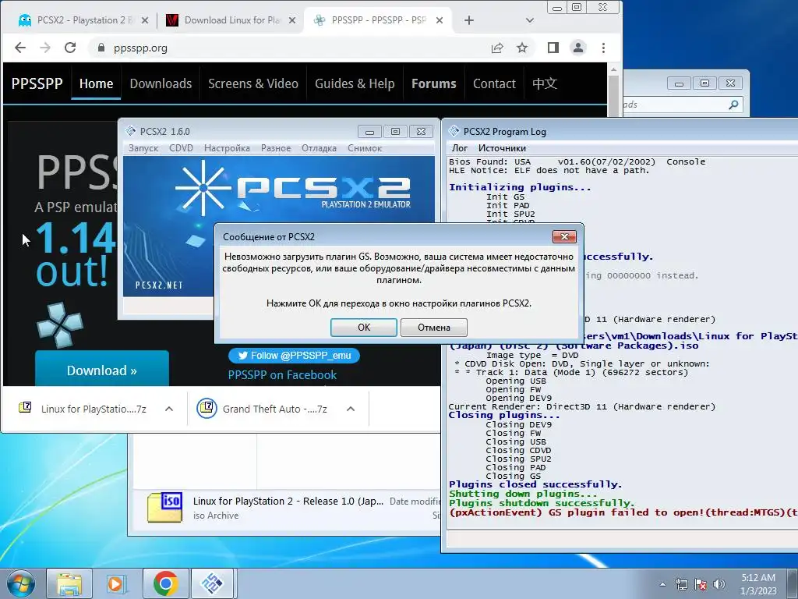The image size is (798, 599).
Task: Open the Запуск menu in PCSX2
Action: [143, 148]
